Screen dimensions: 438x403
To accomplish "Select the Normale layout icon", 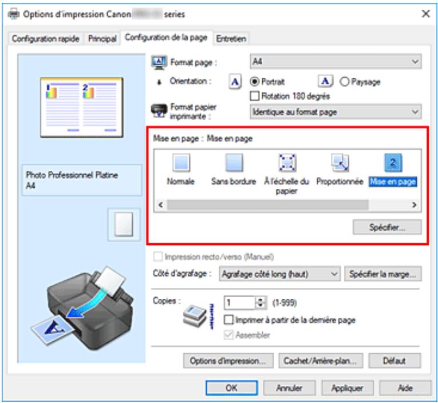I will [x=181, y=163].
